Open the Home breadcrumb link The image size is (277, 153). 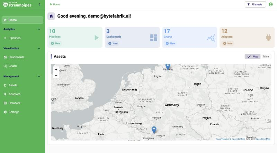pyautogui.click(x=56, y=4)
